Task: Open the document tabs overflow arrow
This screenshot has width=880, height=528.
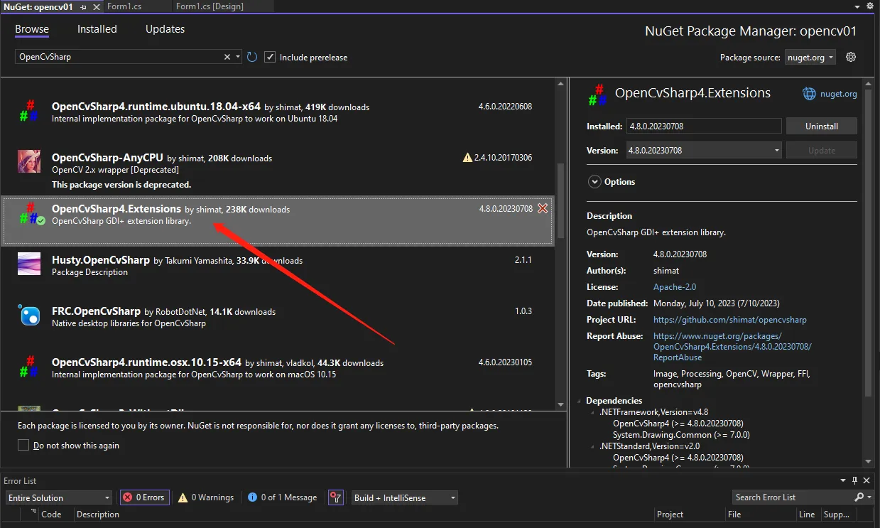Action: [x=858, y=6]
